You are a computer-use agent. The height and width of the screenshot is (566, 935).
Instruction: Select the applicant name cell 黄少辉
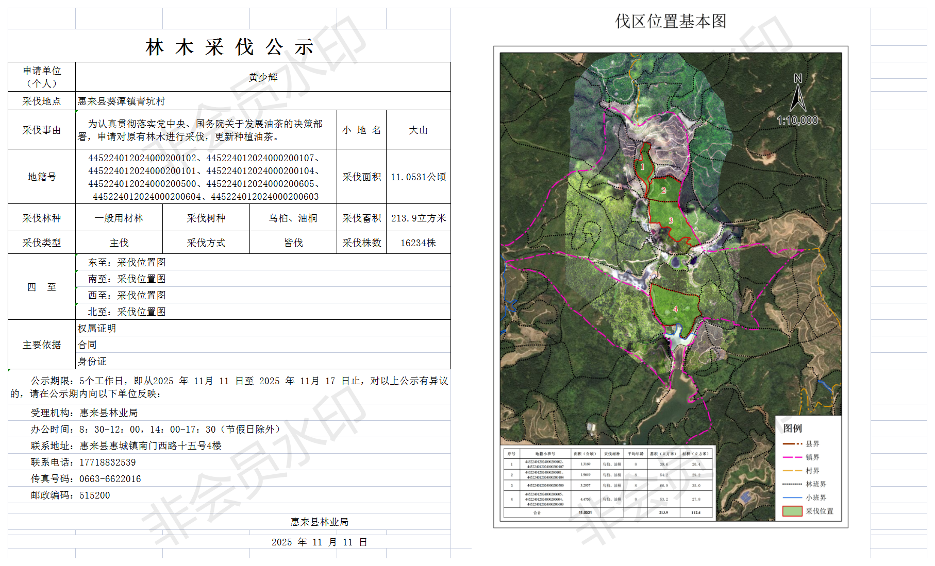point(263,77)
